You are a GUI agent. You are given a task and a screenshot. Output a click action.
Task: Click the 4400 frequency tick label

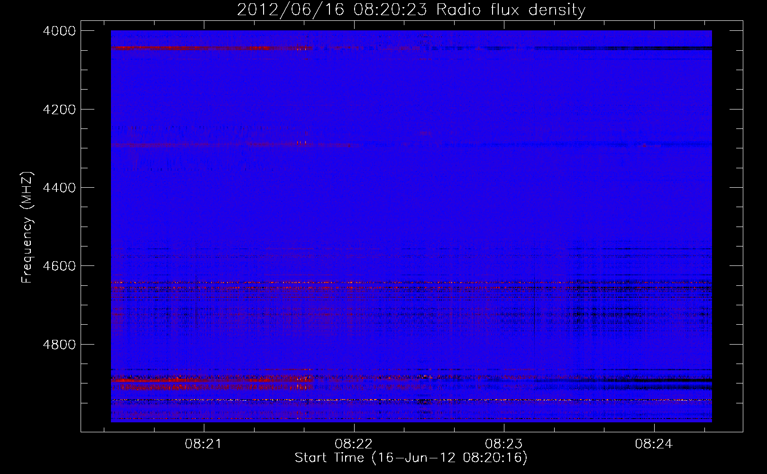tap(59, 188)
